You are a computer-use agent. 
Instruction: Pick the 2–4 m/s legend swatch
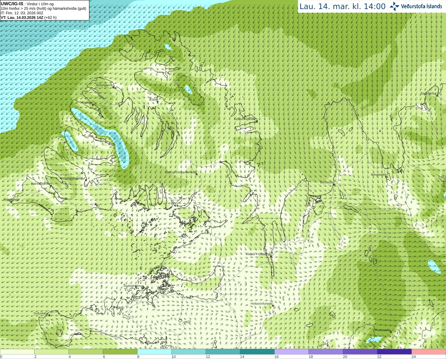pos(51,352)
